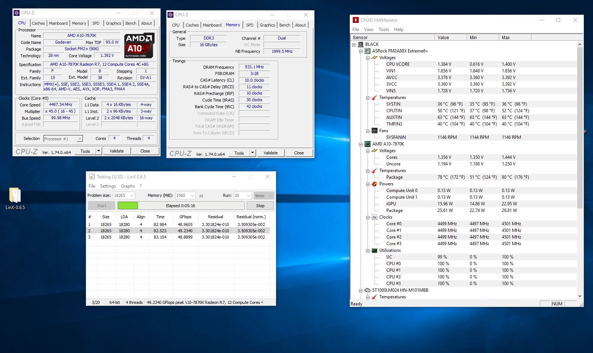Viewport: 593px width, 353px height.
Task: Open the Memory (MiB) dropdown in LinX
Action: 192,195
